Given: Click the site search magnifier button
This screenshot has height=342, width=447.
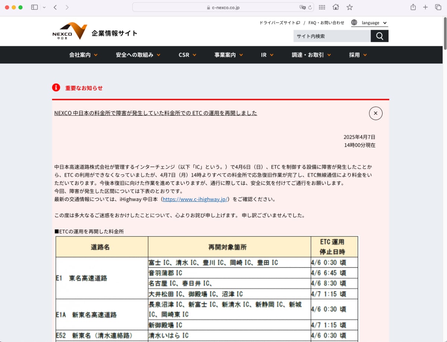Looking at the screenshot, I should click(x=379, y=36).
